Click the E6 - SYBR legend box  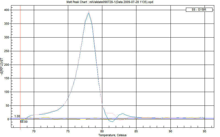pos(199,10)
